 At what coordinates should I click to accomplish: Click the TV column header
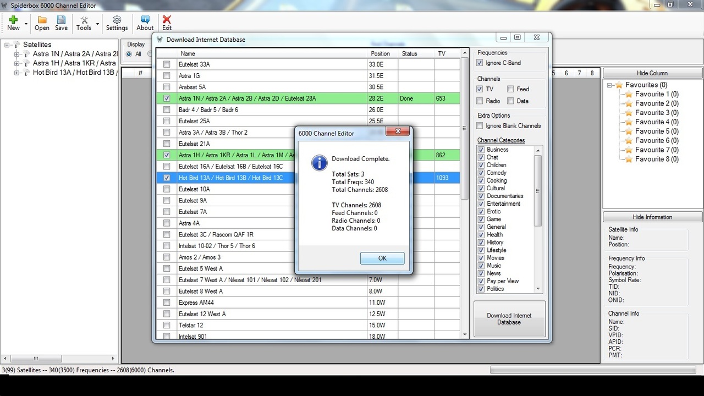tap(447, 53)
